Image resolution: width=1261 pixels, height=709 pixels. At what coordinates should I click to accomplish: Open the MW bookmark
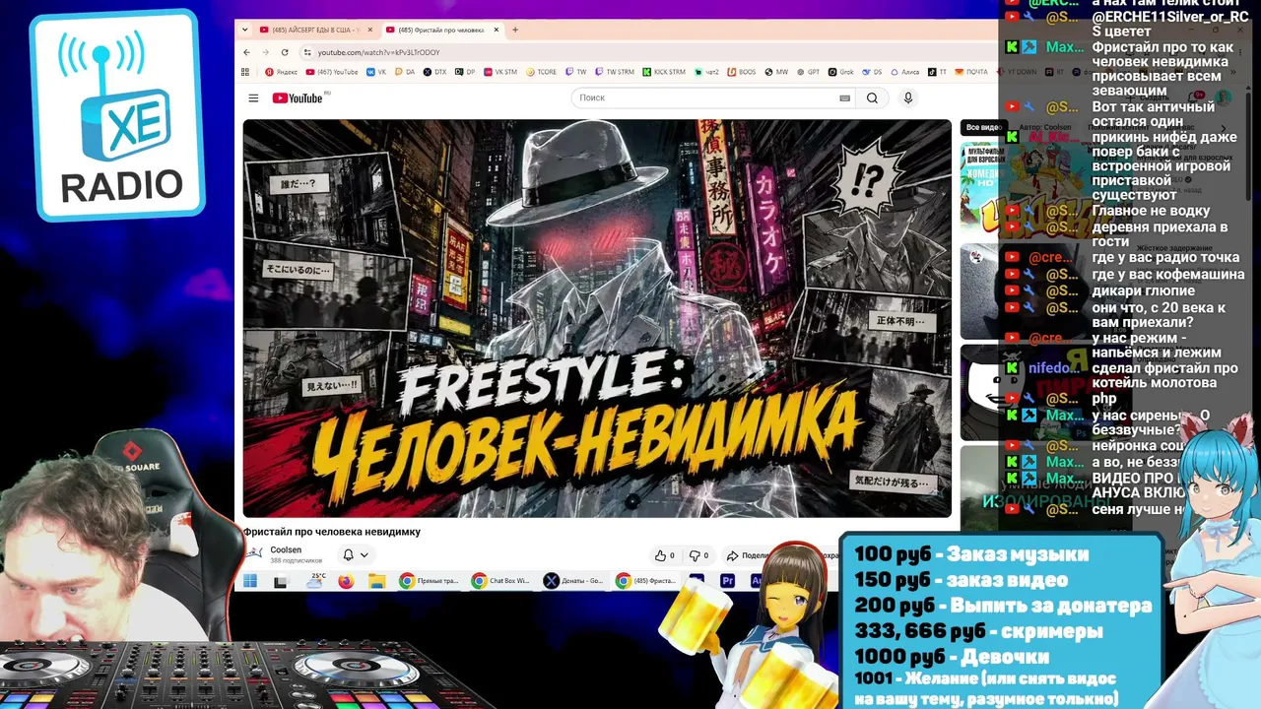pos(776,72)
